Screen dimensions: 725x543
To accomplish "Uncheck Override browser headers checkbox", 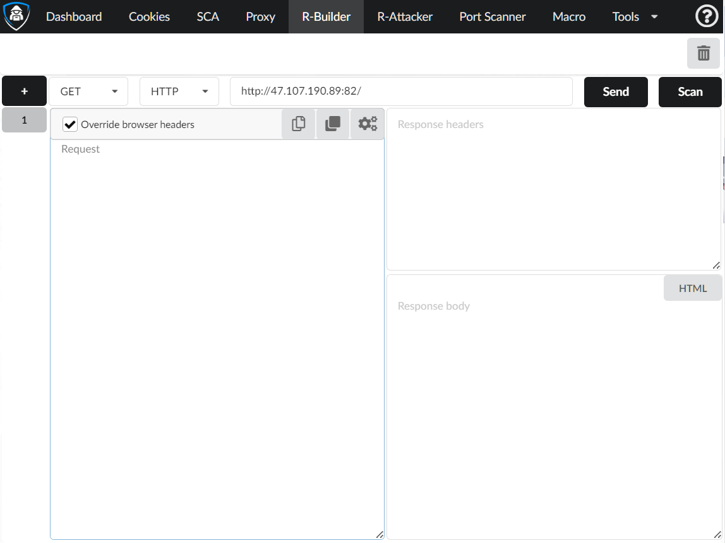I will [x=70, y=125].
